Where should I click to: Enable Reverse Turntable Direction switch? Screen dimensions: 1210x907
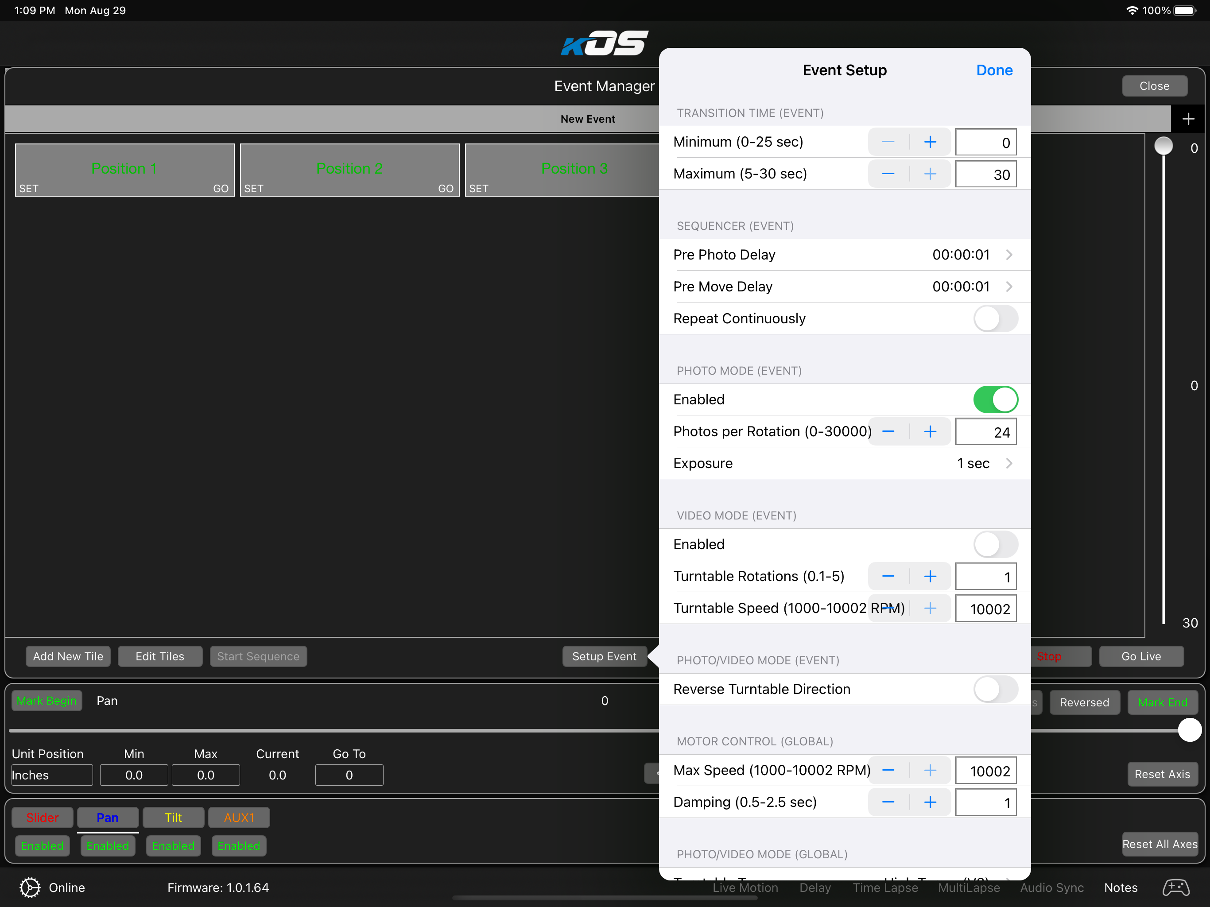995,689
